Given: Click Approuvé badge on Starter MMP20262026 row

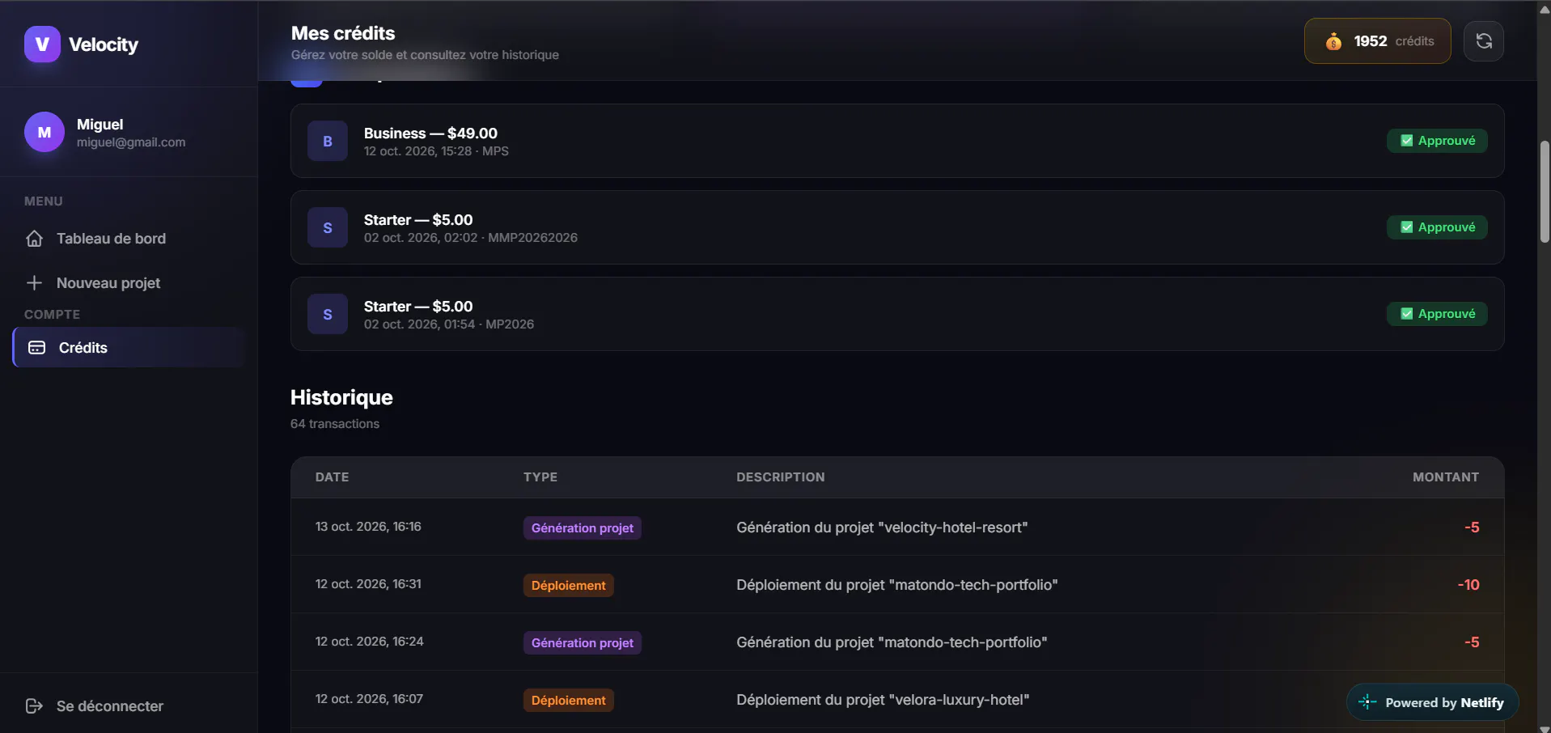Looking at the screenshot, I should click(1437, 227).
